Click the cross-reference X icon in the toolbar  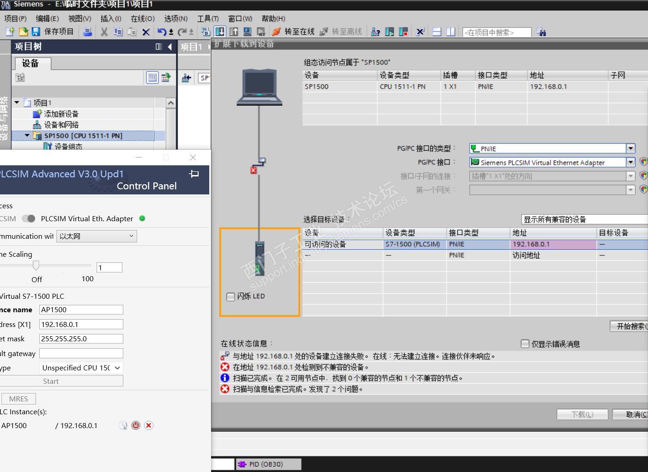point(420,31)
